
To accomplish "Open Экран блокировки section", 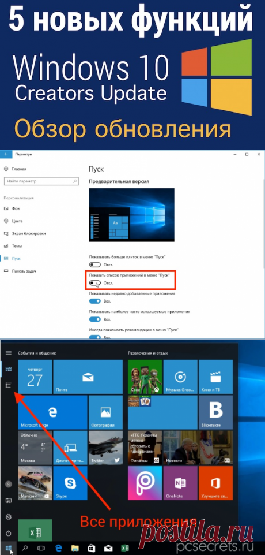I will point(25,234).
